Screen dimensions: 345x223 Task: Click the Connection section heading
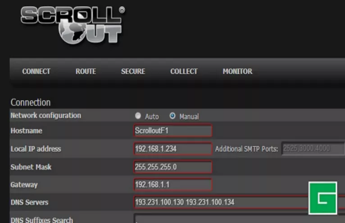click(31, 103)
